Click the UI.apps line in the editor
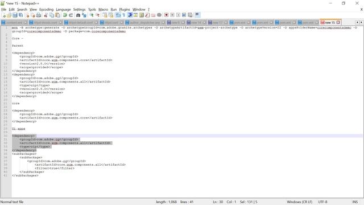This screenshot has height=205, width=364. (18, 129)
